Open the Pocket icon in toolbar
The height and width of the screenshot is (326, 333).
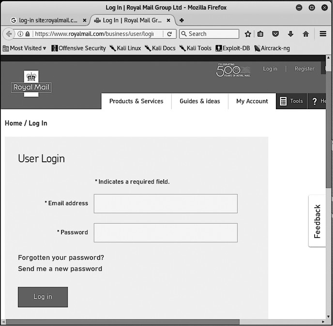click(x=275, y=34)
